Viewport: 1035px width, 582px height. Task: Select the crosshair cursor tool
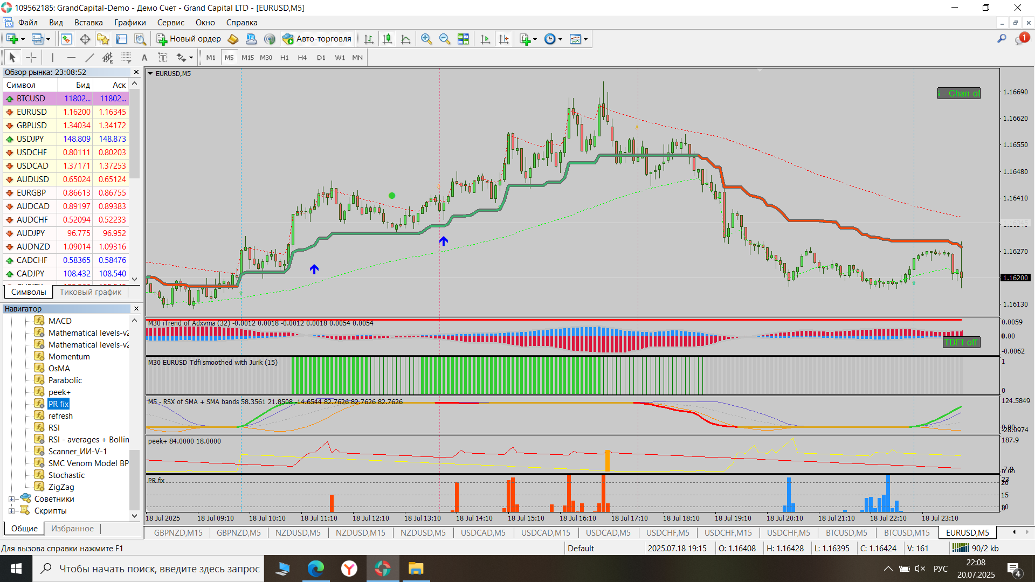tap(31, 58)
